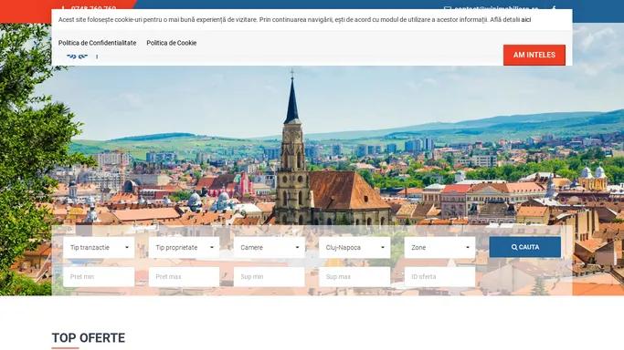Click the Sup max input field

(x=354, y=276)
